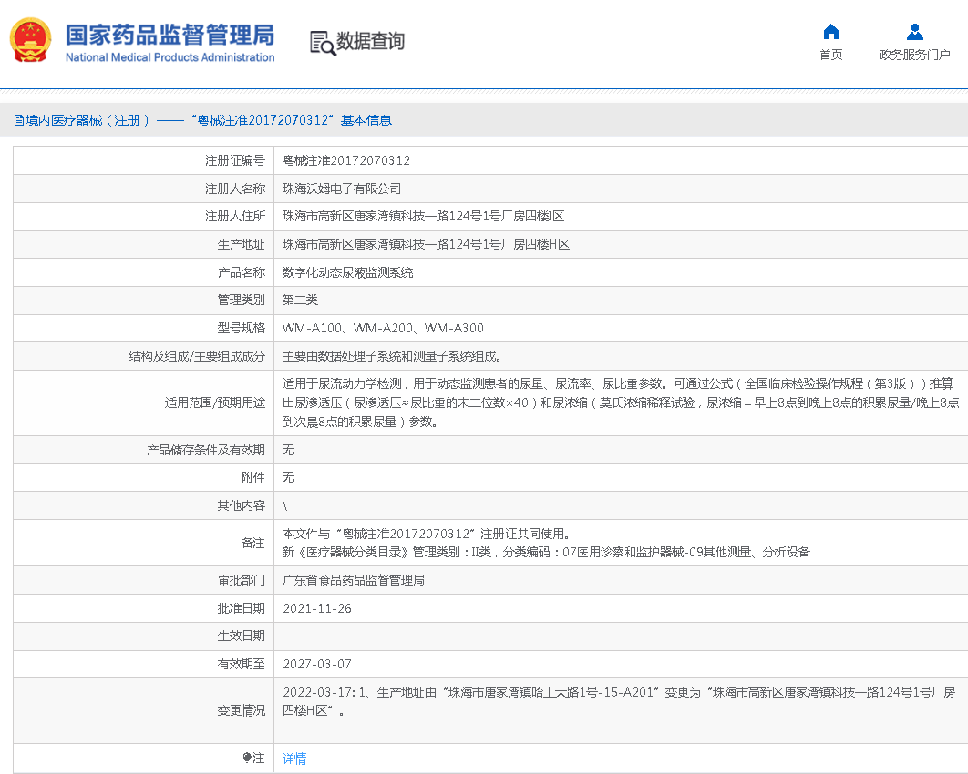Open the 政务服务门户 text link
The image size is (968, 774).
[x=914, y=55]
